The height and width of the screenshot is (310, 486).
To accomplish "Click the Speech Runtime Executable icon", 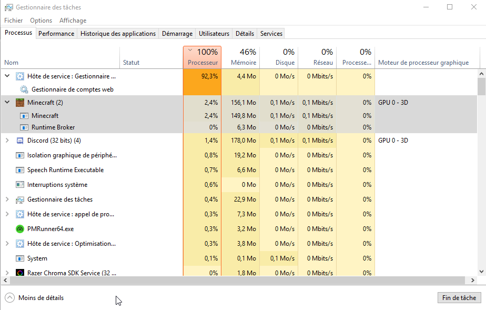I will (x=20, y=170).
